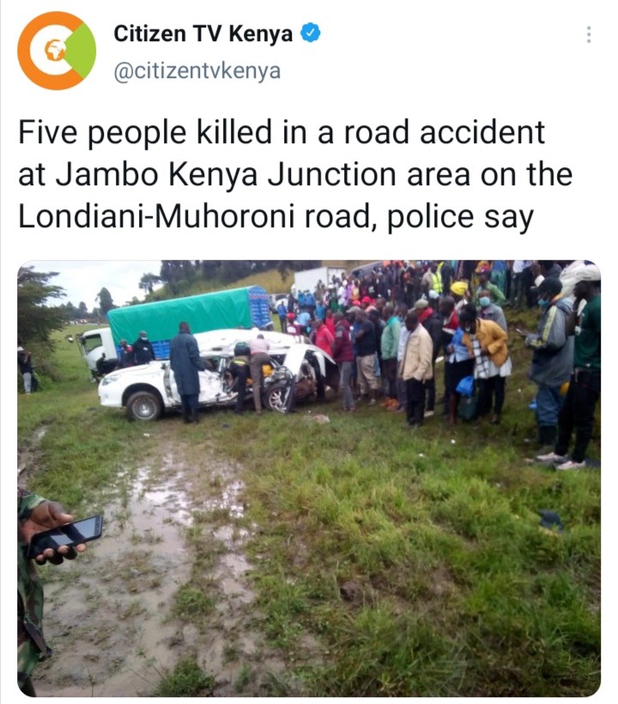
Task: Click the tweet text about road accident
Action: [295, 175]
